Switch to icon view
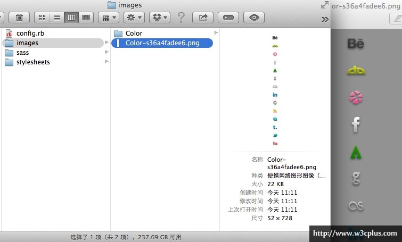Viewport: 402px width, 242px height. pos(42,18)
